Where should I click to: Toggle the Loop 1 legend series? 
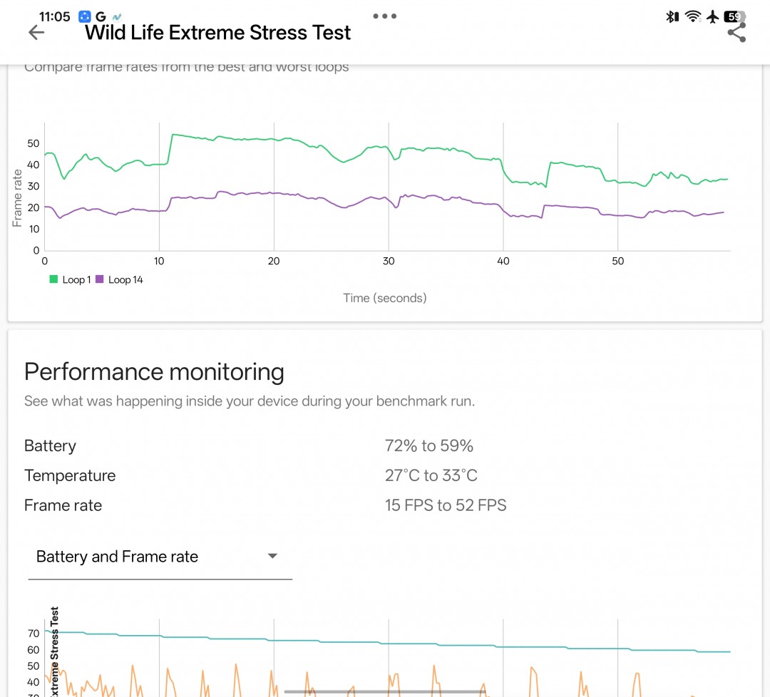70,280
